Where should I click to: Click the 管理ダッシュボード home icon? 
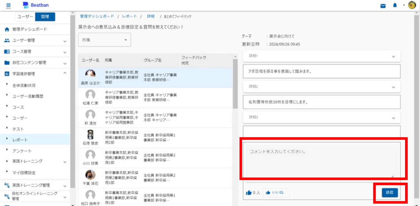click(x=7, y=29)
